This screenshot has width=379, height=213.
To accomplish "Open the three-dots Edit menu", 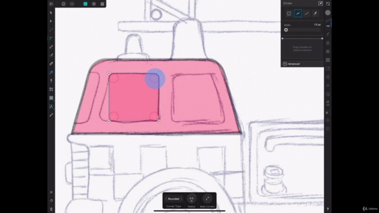I will click(72, 4).
